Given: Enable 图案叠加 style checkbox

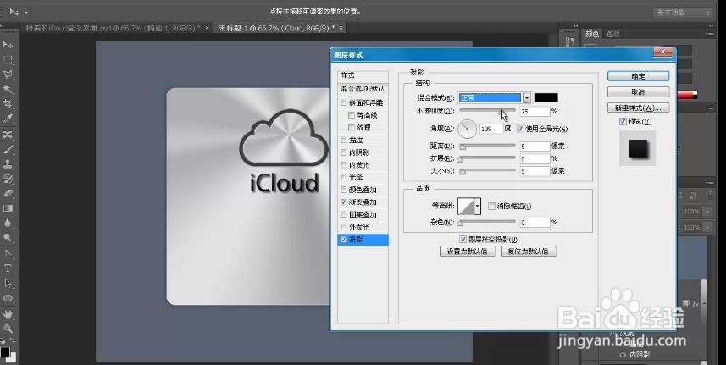Looking at the screenshot, I should [x=343, y=214].
